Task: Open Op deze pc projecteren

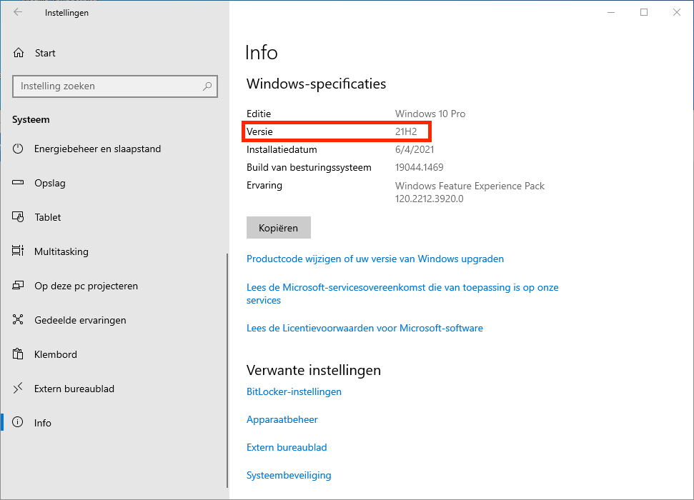Action: [x=86, y=286]
